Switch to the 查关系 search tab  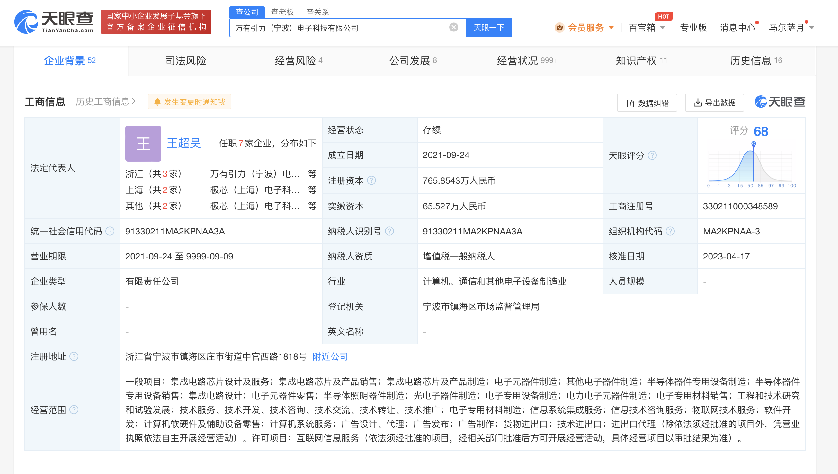tap(317, 12)
